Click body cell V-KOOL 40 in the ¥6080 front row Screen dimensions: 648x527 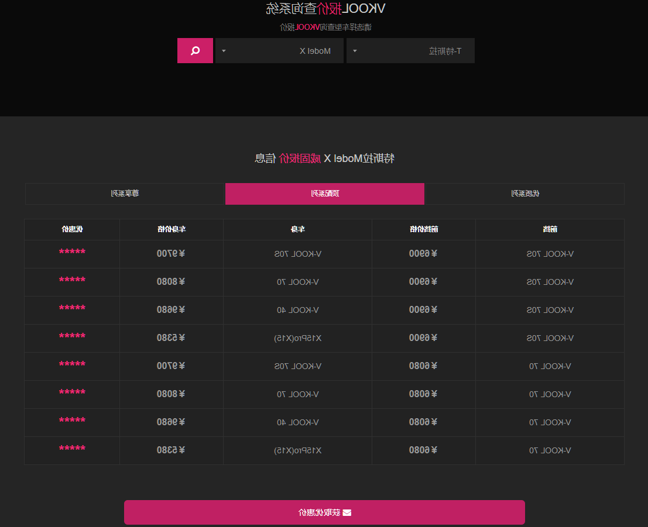[x=298, y=422]
